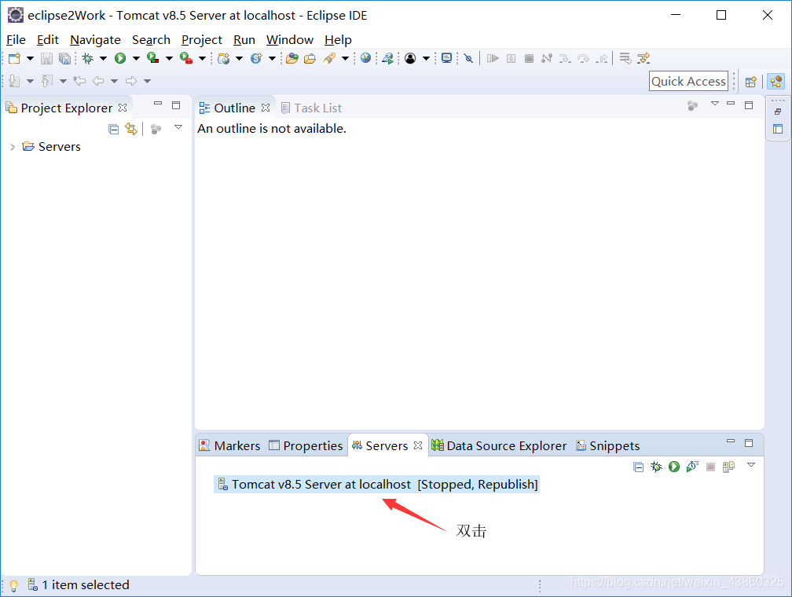Click the green Run icon in main toolbar

click(120, 59)
